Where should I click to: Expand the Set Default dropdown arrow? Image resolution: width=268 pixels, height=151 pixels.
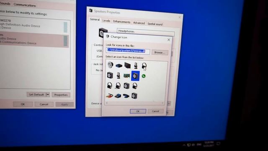click(48, 94)
